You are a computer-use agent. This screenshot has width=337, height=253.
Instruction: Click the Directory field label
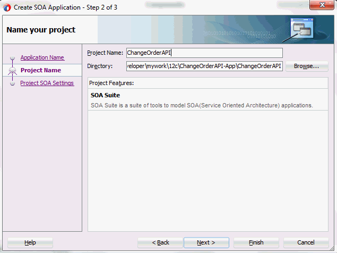[x=100, y=66]
